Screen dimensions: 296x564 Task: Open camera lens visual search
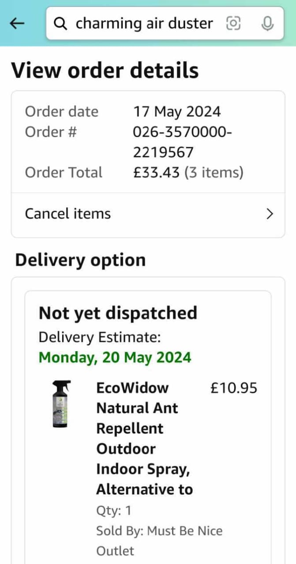233,23
